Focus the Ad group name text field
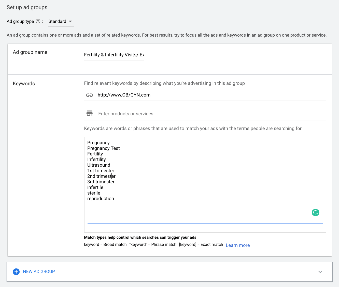 point(114,55)
